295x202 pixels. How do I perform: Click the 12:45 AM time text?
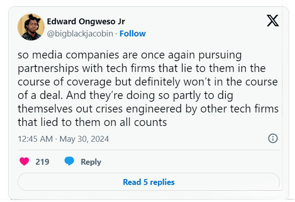point(35,139)
